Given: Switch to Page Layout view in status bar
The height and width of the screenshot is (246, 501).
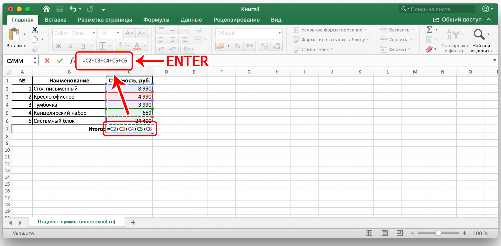Looking at the screenshot, I should coord(385,233).
